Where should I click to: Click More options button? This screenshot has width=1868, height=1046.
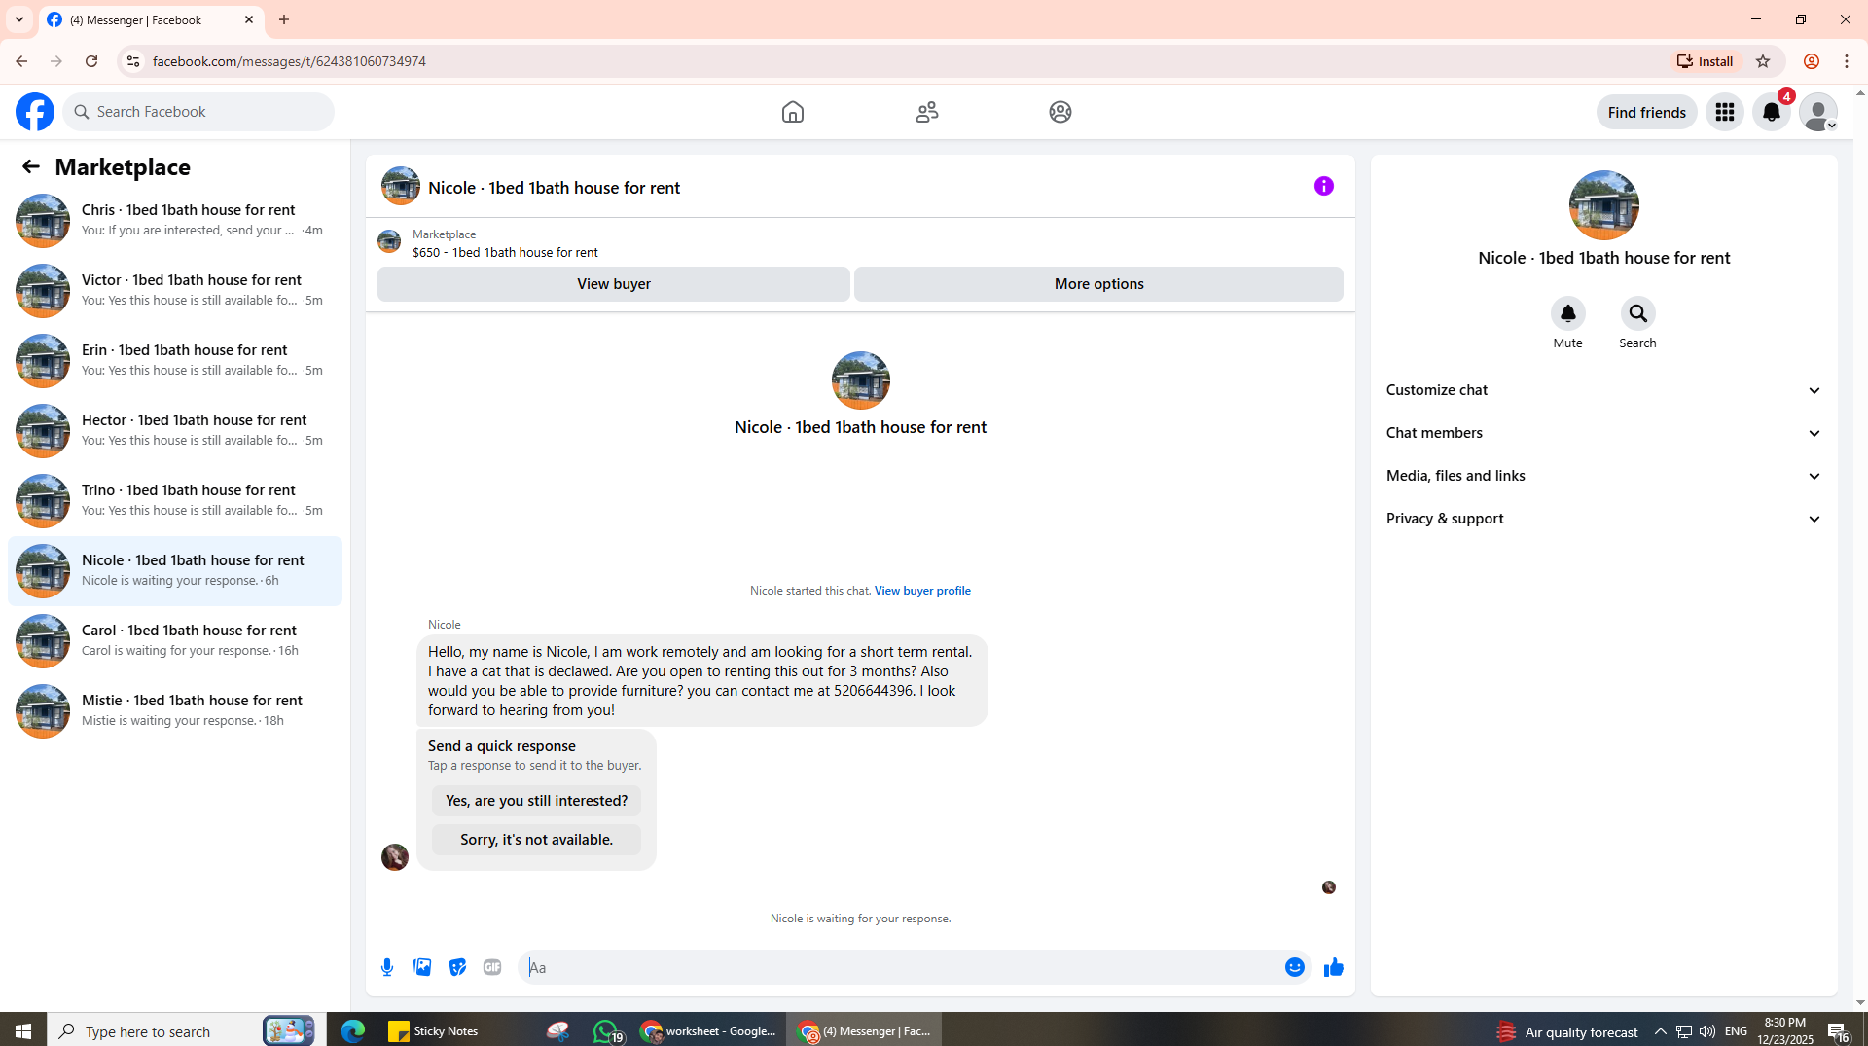pos(1098,284)
